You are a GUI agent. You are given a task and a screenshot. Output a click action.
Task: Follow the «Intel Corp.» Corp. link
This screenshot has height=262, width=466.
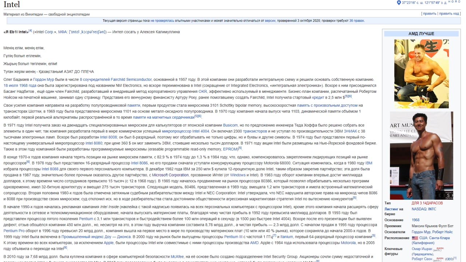[49, 32]
